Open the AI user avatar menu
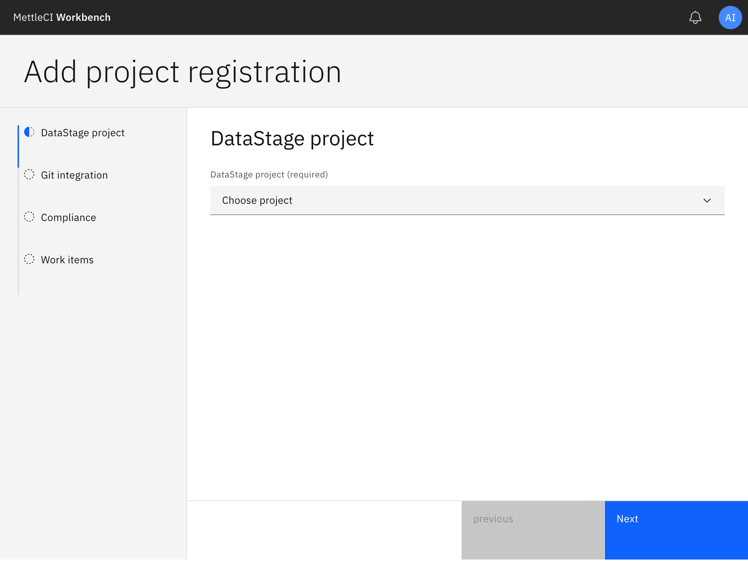This screenshot has width=748, height=561. (730, 17)
